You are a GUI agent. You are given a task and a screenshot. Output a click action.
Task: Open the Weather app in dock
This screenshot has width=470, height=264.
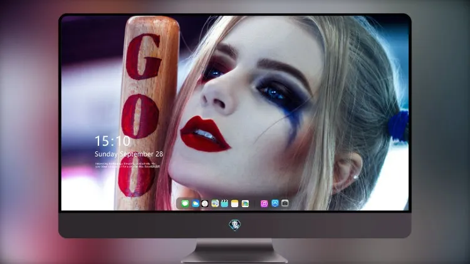[196, 203]
